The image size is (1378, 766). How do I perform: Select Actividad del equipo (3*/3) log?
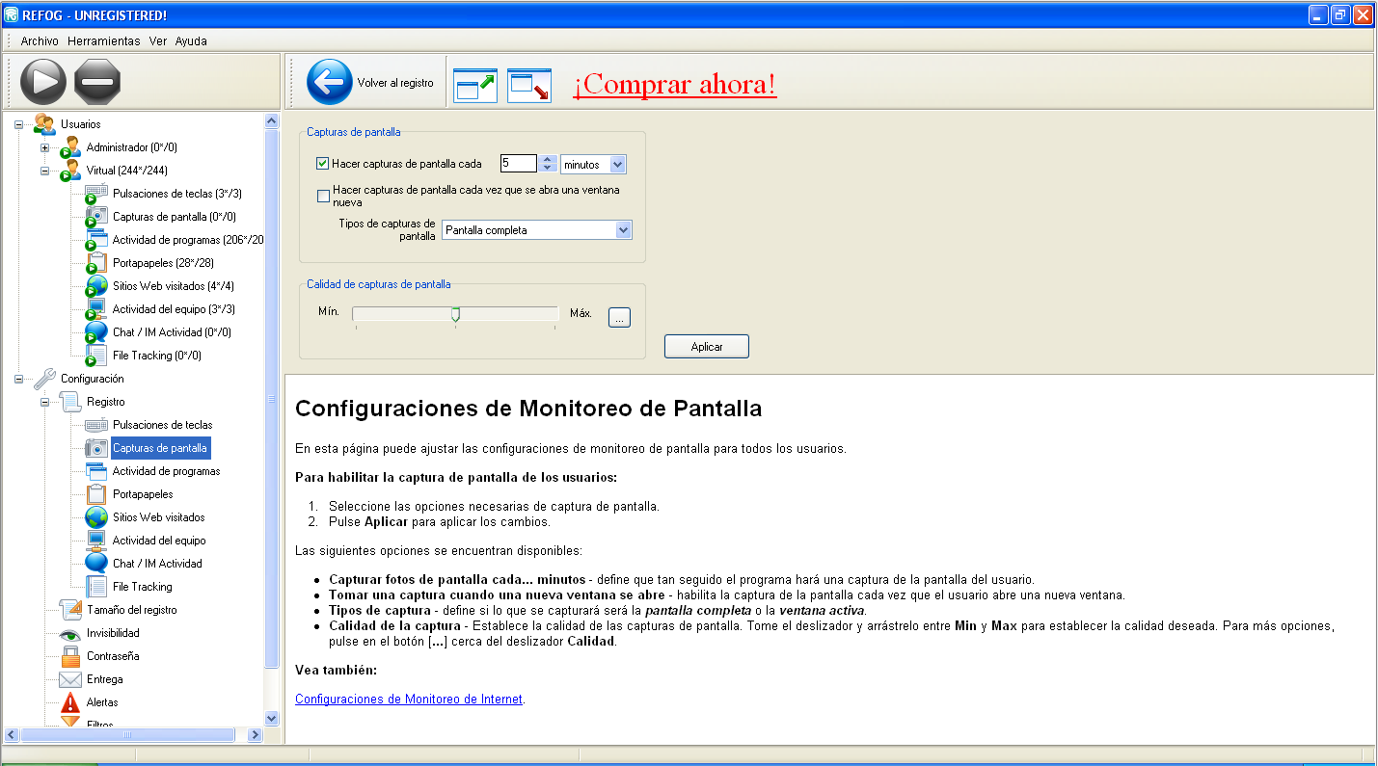pyautogui.click(x=174, y=309)
